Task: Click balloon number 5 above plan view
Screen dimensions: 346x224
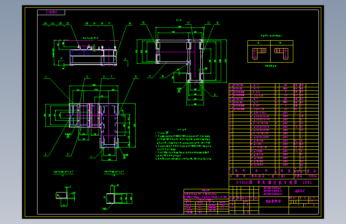Action: coord(87,77)
